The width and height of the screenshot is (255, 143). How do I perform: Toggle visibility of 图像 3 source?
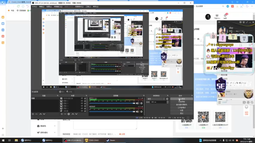82,108
